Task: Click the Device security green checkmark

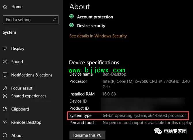Action: click(71, 25)
